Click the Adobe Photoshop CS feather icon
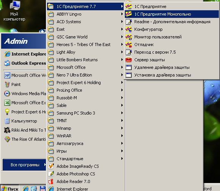The width and height of the screenshot is (220, 191). pos(51,174)
